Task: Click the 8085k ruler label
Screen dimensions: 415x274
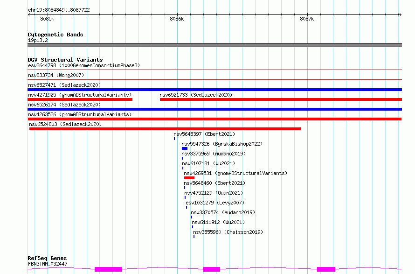Action: 47,19
